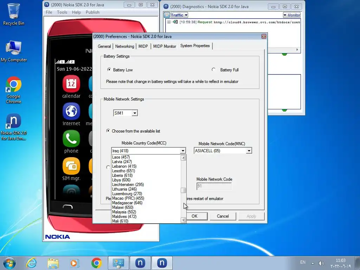The image size is (360, 270).
Task: Select Choose from the available list option
Action: 108,131
